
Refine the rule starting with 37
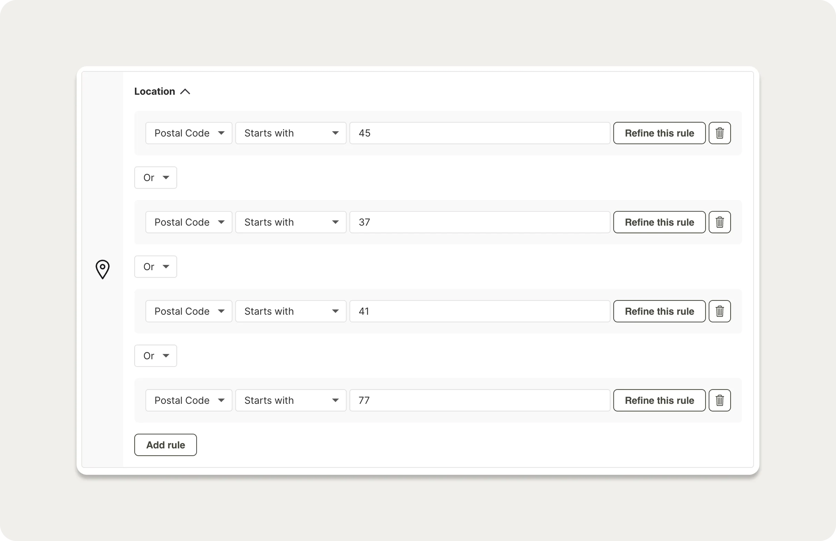659,222
